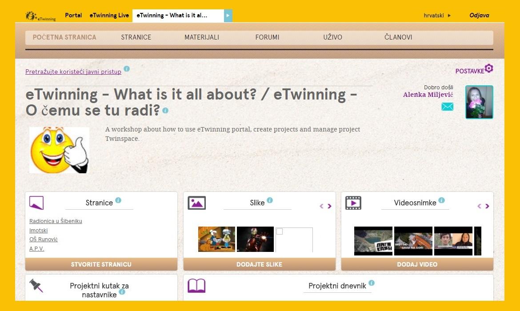Open the A.P.V. page link
Viewport: 520px width, 311px height.
pyautogui.click(x=37, y=249)
